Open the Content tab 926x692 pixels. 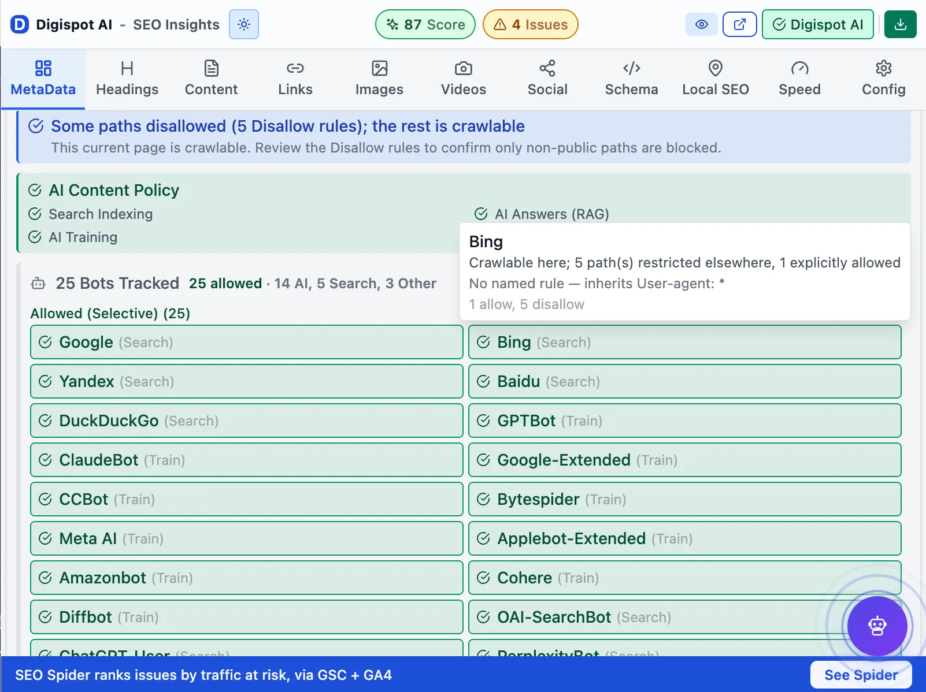click(212, 79)
